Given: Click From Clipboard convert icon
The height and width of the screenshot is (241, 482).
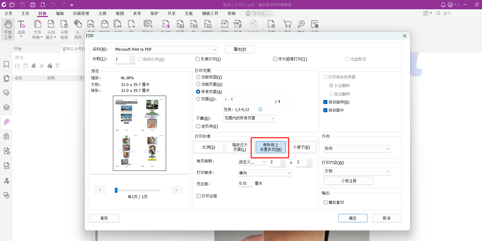Looking at the screenshot, I should point(64,29).
